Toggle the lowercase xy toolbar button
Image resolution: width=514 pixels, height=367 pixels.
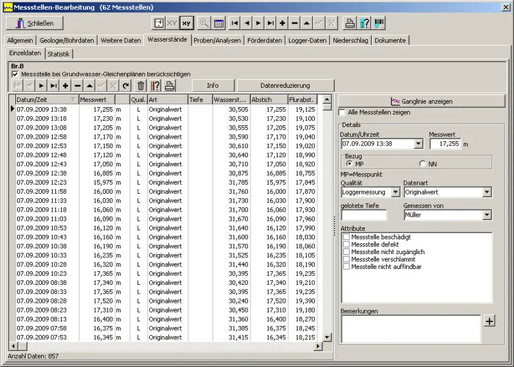pyautogui.click(x=186, y=23)
